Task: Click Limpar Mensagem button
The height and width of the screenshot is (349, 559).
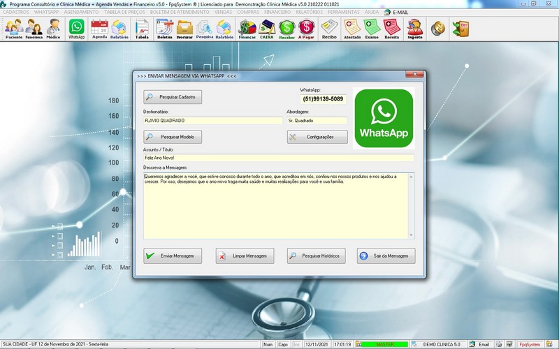Action: [x=245, y=255]
